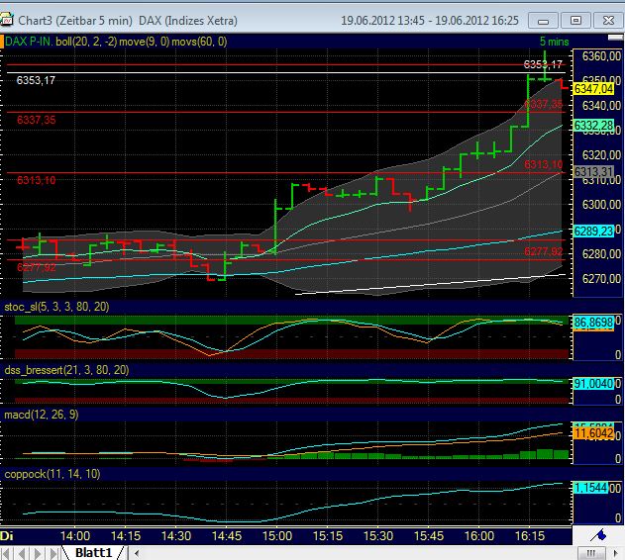625x560 pixels.
Task: Click the 14:30 time axis label
Action: click(x=176, y=535)
